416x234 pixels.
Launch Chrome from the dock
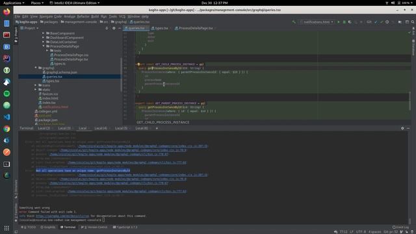pyautogui.click(x=6, y=129)
